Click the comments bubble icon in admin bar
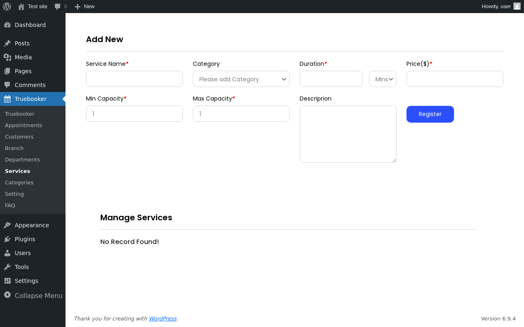Screen dimensions: 524x327 point(58,7)
